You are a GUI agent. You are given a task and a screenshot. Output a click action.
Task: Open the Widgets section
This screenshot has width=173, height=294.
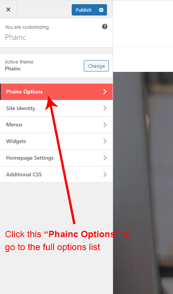[57, 141]
